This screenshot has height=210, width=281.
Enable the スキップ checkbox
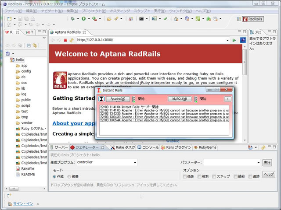click(214, 176)
